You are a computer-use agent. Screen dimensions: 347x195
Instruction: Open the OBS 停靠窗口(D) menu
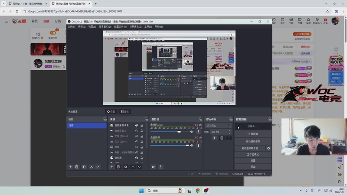pos(105,26)
